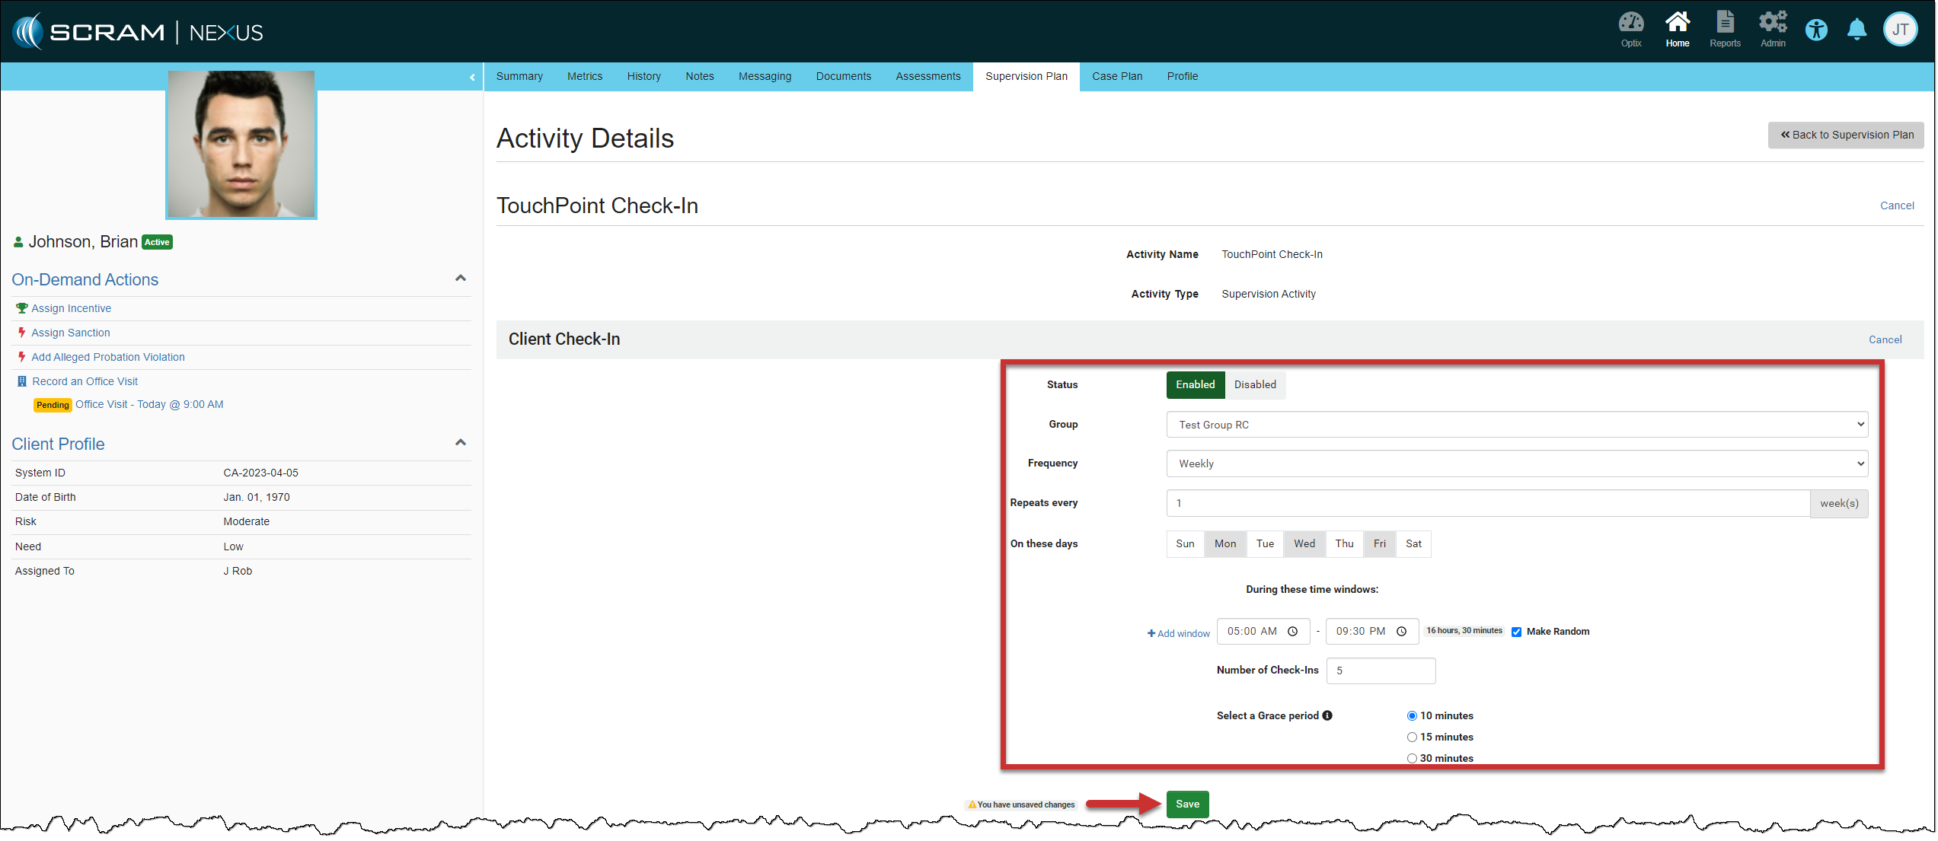The height and width of the screenshot is (841, 1938).
Task: Click the JT user avatar
Action: 1901,30
